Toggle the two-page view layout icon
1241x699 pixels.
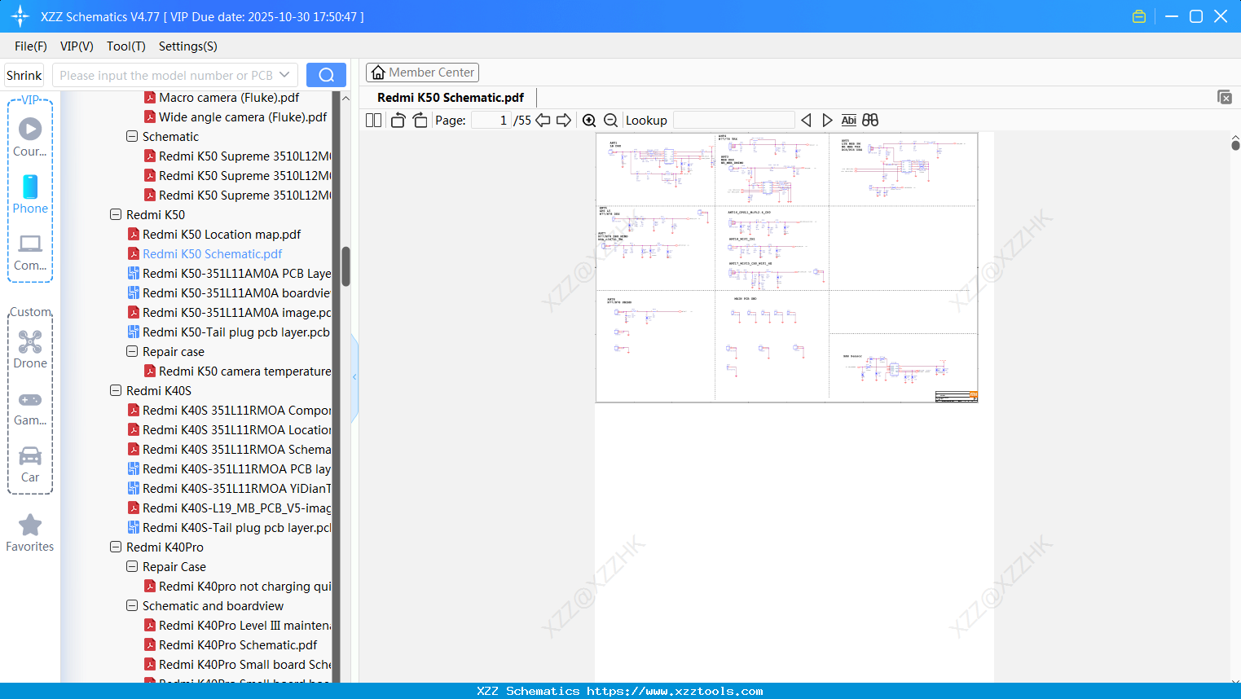[x=373, y=121]
